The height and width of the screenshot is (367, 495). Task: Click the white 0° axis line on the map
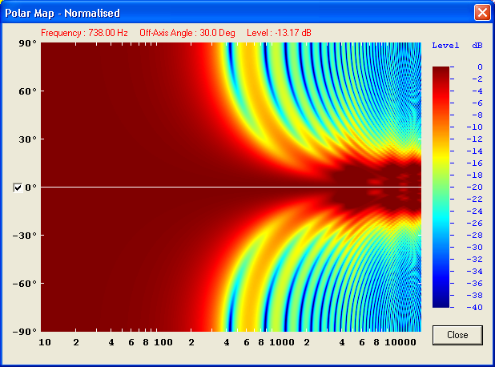pyautogui.click(x=231, y=187)
